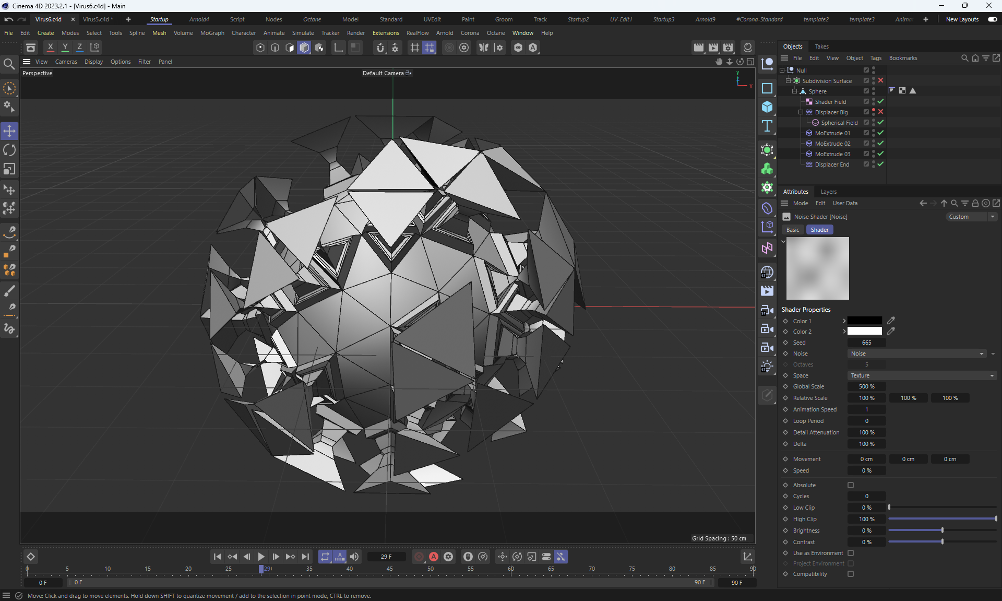Click the Cube primitive icon
Image resolution: width=1002 pixels, height=601 pixels.
coord(767,107)
